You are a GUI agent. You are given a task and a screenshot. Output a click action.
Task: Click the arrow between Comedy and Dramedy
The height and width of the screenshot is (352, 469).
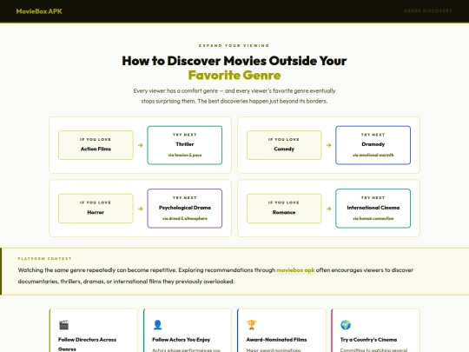[x=328, y=145]
